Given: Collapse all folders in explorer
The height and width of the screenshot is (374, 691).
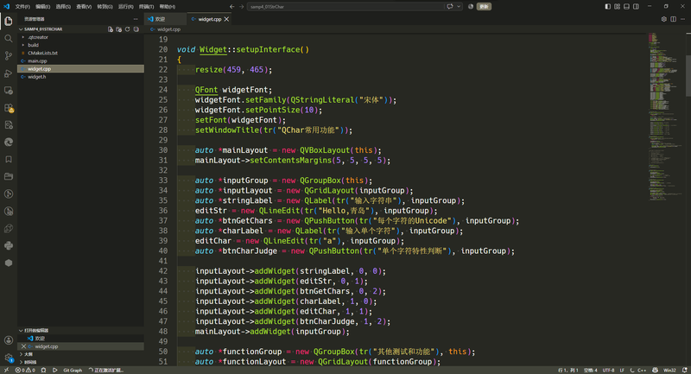Looking at the screenshot, I should coord(136,29).
